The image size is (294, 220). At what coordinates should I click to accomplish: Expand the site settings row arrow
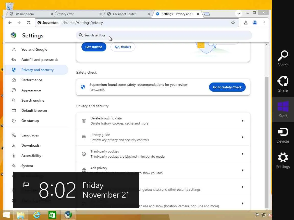(x=243, y=203)
